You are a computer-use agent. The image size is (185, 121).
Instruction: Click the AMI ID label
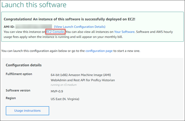click(9, 27)
